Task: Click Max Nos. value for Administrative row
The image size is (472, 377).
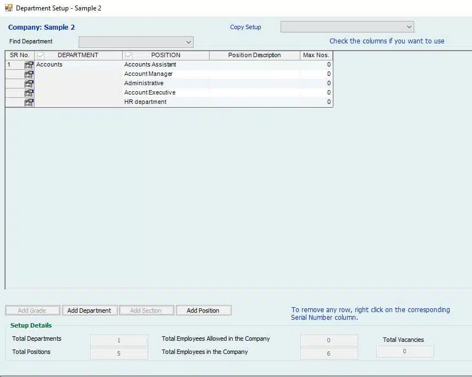Action: click(316, 84)
